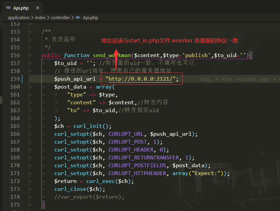
Task: Expand the chevron after index breadcrumb
Action: pos(48,18)
